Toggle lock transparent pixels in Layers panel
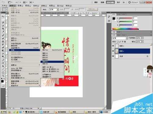 pos(118,42)
